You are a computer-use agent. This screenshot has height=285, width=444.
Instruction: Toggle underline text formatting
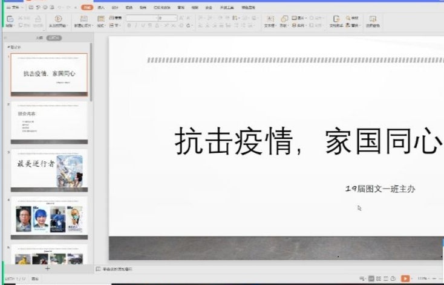(x=145, y=25)
